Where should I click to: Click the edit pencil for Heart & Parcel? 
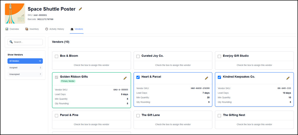tap(206, 78)
